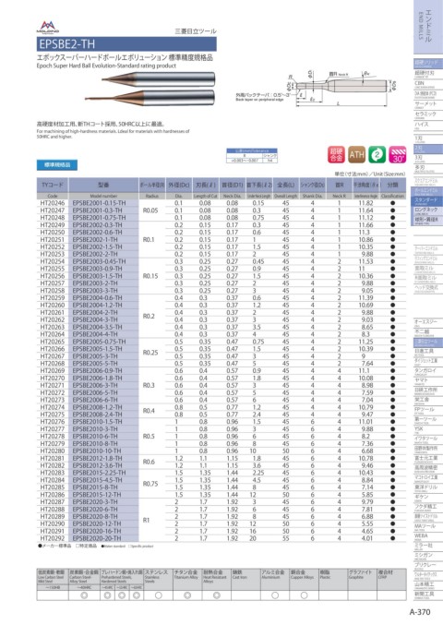Select the ギケン maker sidebar tab

click(x=428, y=498)
